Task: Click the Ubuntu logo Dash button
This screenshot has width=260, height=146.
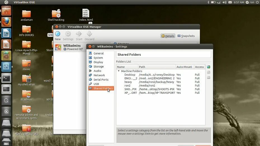Action: click(x=6, y=2)
